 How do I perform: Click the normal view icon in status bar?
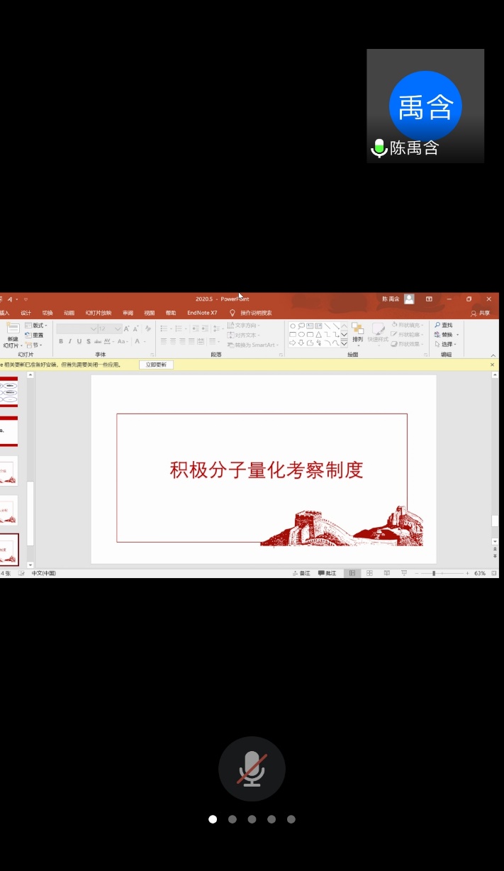click(352, 573)
